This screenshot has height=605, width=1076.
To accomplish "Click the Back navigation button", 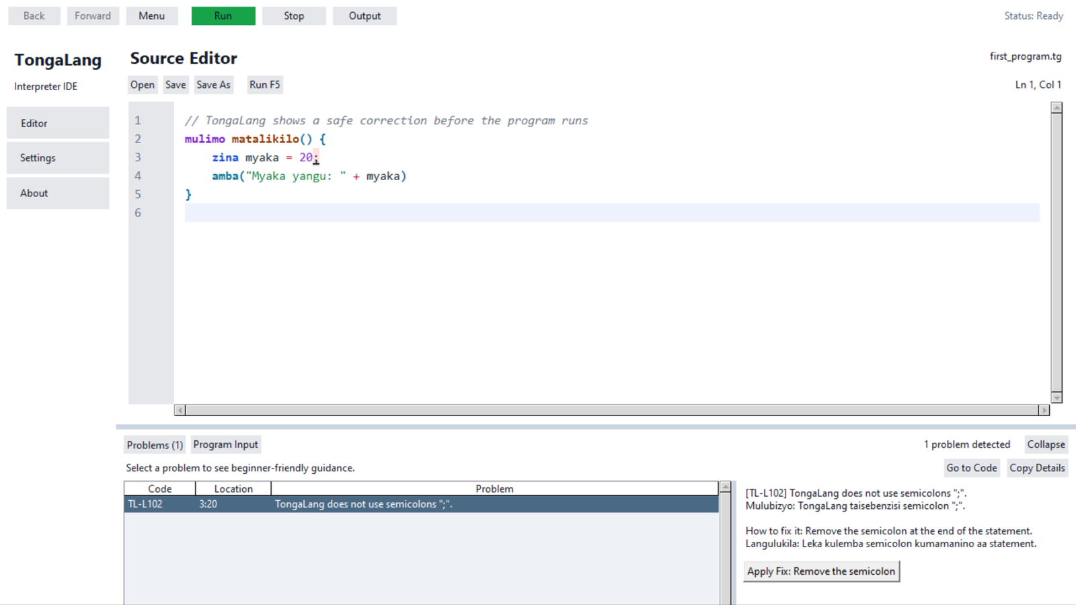I will tap(34, 16).
